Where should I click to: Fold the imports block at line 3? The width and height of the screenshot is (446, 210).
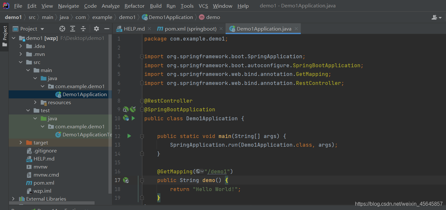[142, 57]
